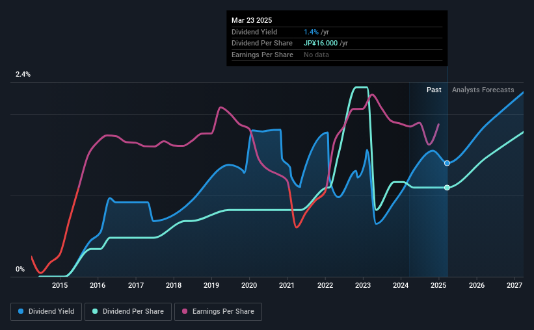The width and height of the screenshot is (534, 330).
Task: Toggle the Dividend Per Share legend button
Action: click(128, 312)
